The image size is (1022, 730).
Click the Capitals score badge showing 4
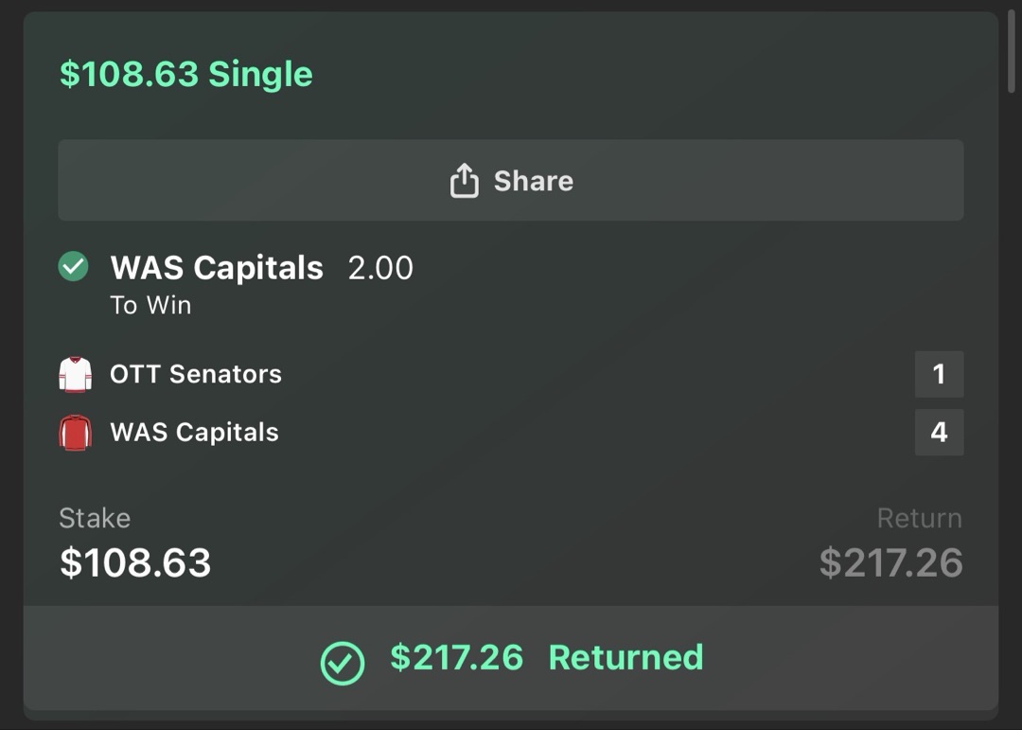click(x=939, y=432)
